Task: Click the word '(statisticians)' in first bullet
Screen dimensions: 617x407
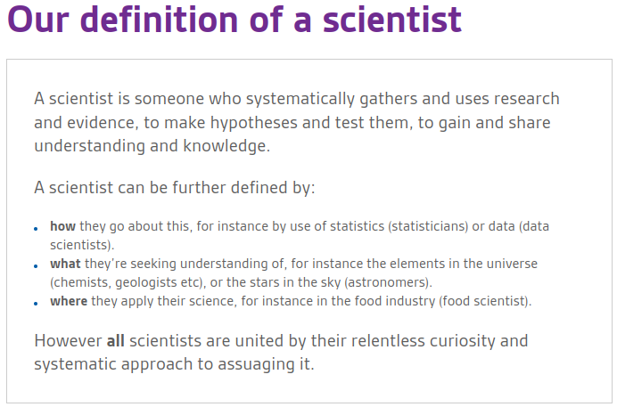Action: point(428,227)
